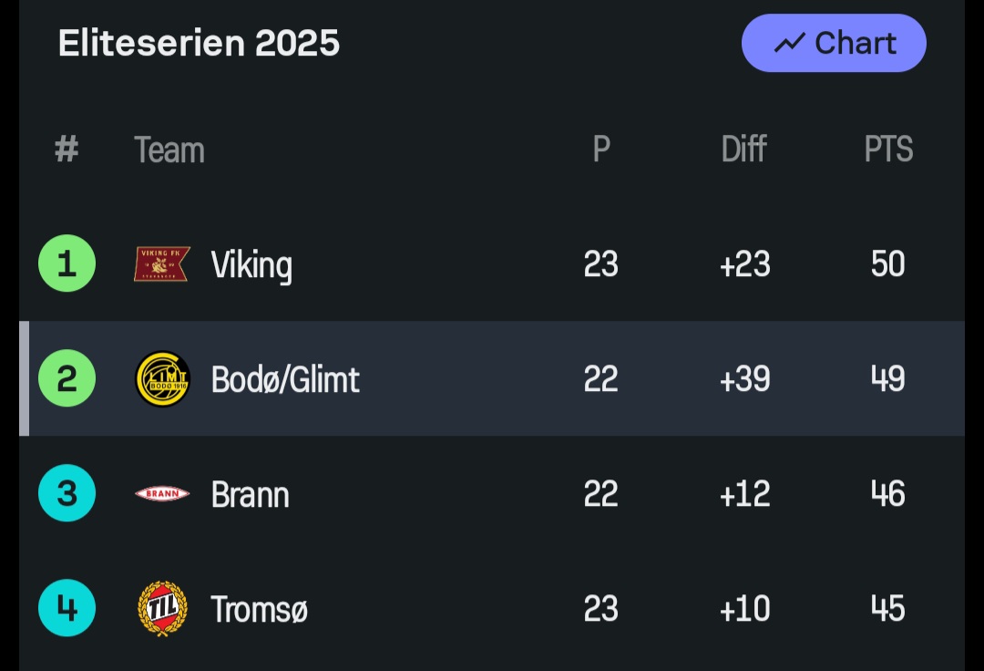Image resolution: width=984 pixels, height=671 pixels.
Task: Click Viking's 50 points value
Action: point(887,264)
